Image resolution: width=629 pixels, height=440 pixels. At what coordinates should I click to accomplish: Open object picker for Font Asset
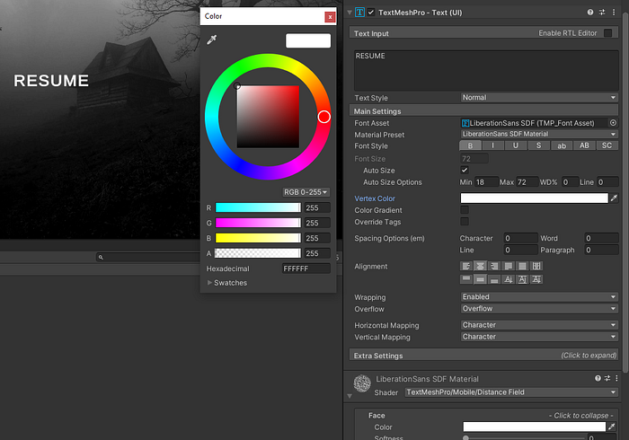(x=613, y=123)
